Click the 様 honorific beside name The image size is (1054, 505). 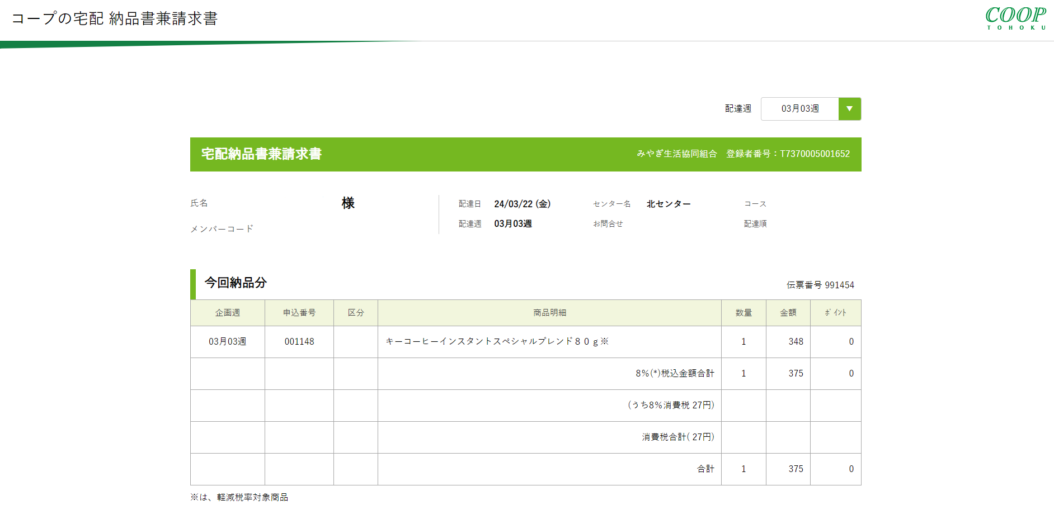point(348,203)
